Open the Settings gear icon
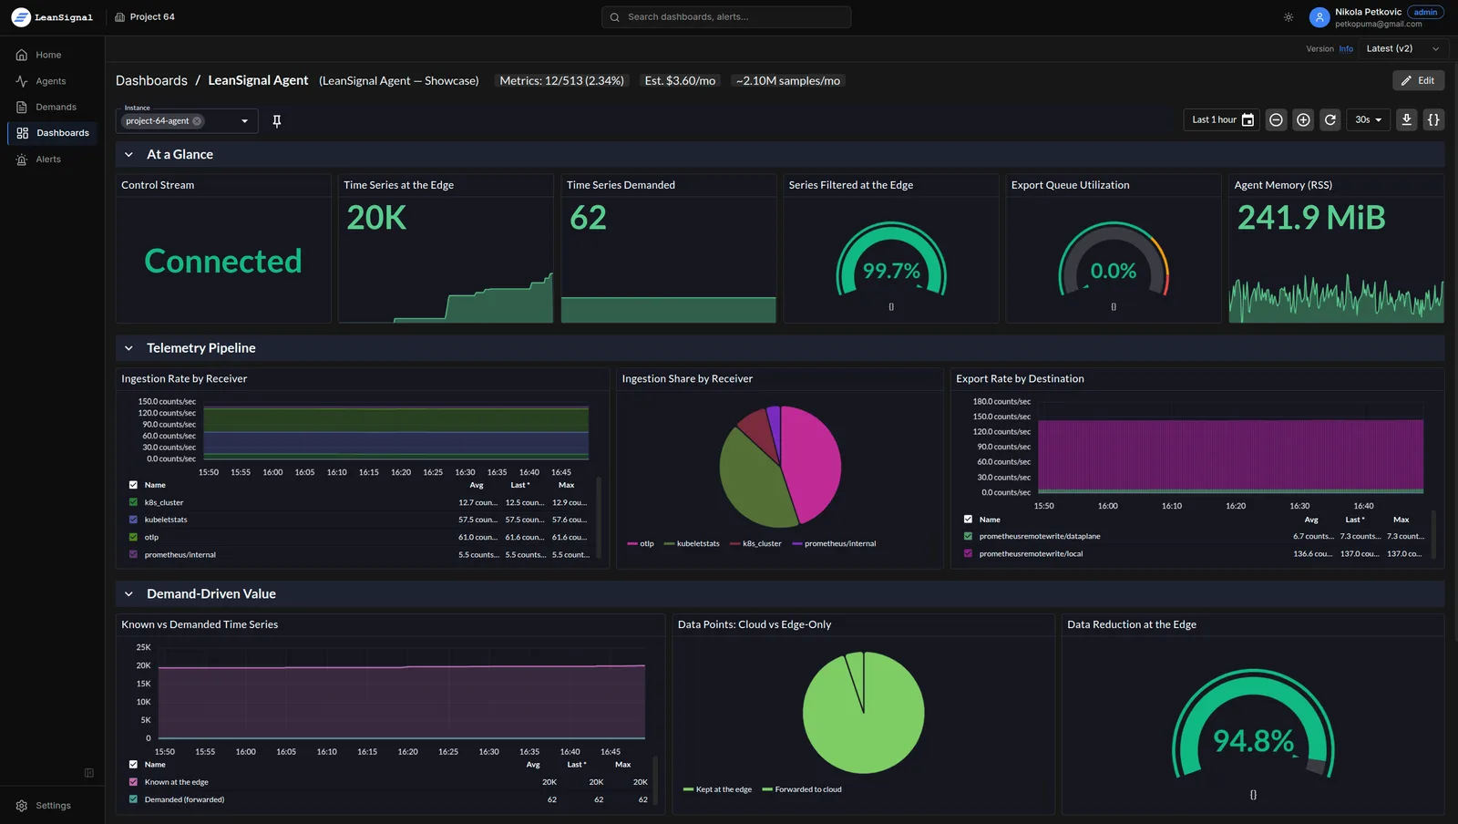This screenshot has width=1458, height=824. (x=22, y=806)
